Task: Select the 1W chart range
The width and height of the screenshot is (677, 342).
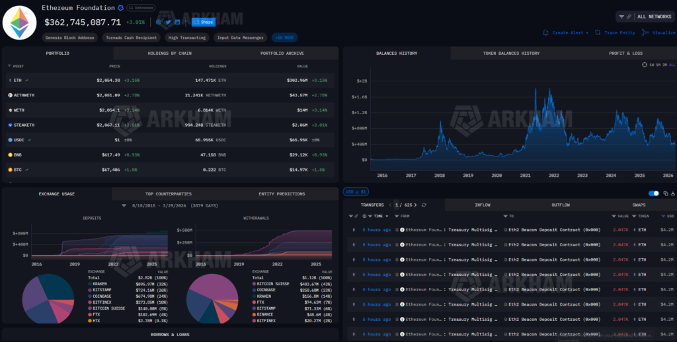Action: [652, 65]
